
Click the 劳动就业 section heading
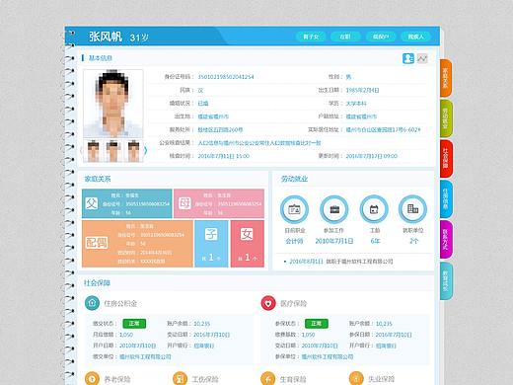294,179
